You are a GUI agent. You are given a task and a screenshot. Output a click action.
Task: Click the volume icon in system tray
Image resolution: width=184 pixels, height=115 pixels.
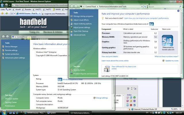point(173,113)
